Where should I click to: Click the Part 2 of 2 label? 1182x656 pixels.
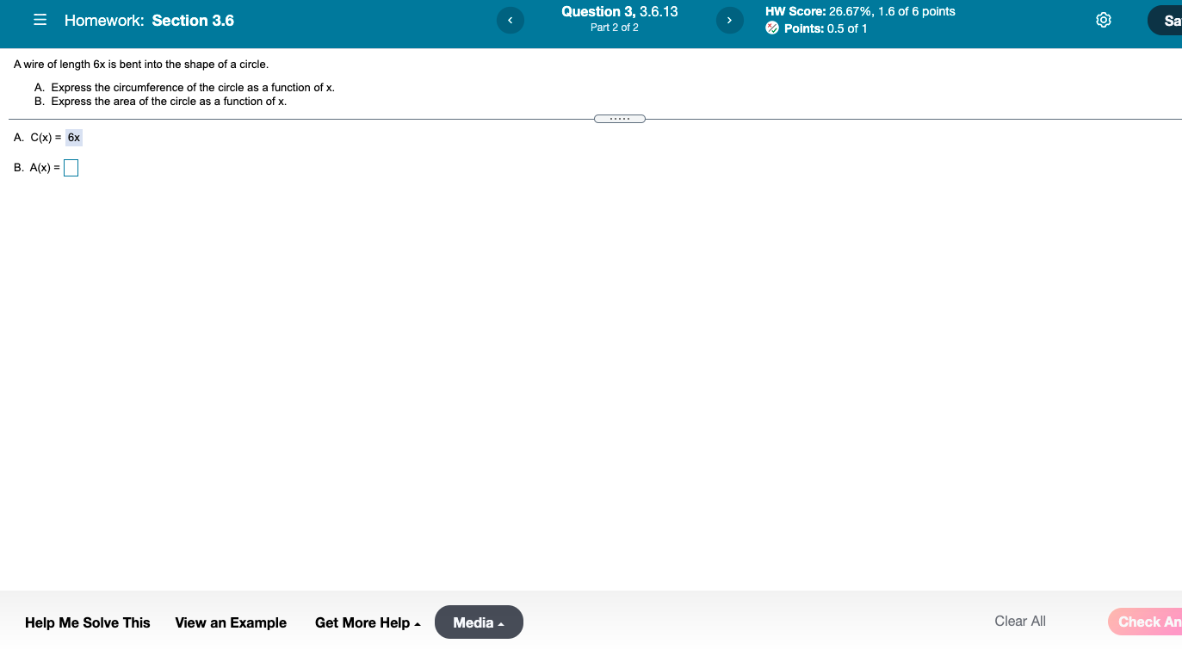pyautogui.click(x=615, y=28)
